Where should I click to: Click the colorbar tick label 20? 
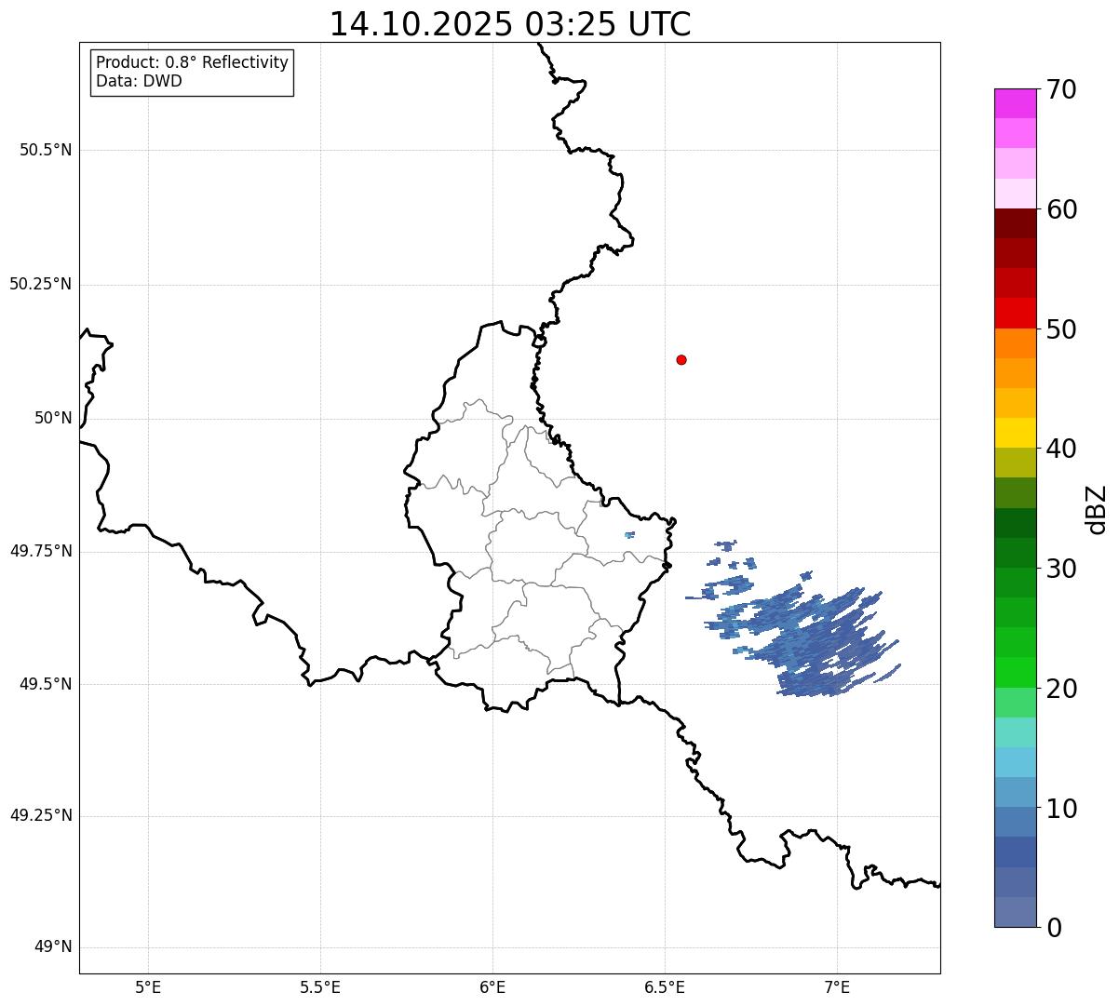[x=1061, y=689]
